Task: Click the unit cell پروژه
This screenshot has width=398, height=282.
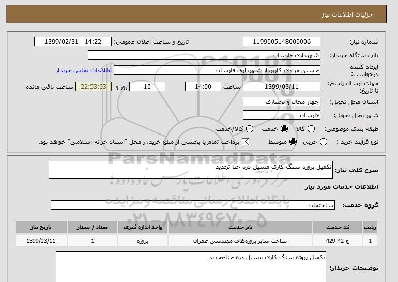Action: coord(143,241)
